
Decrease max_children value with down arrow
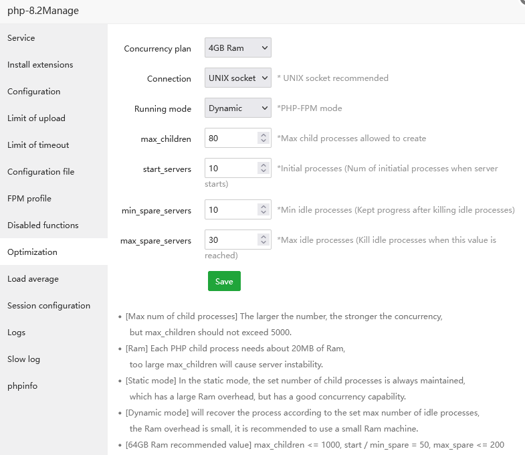pos(263,141)
